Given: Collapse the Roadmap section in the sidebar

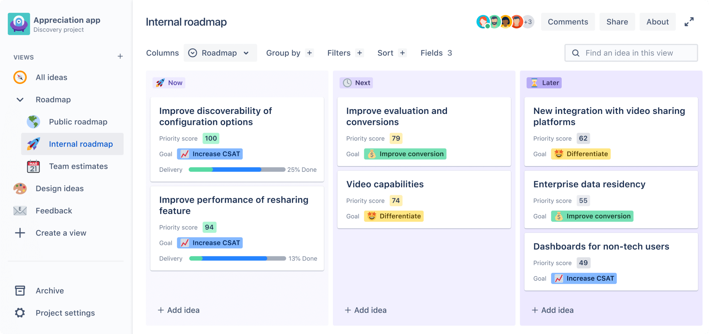Looking at the screenshot, I should tap(20, 99).
